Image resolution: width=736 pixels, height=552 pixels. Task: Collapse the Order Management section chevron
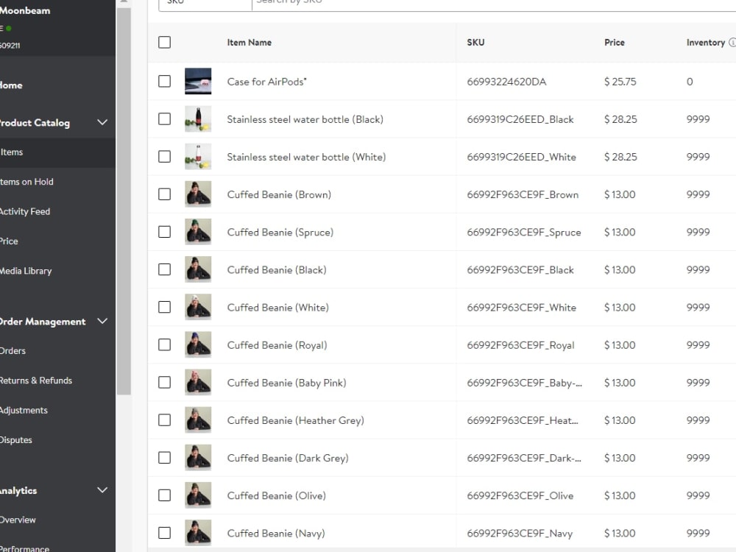pos(102,321)
